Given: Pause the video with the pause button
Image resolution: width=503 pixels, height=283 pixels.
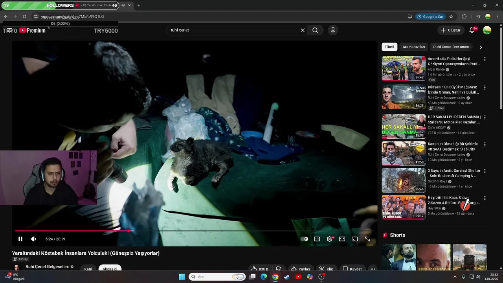Looking at the screenshot, I should pyautogui.click(x=20, y=239).
